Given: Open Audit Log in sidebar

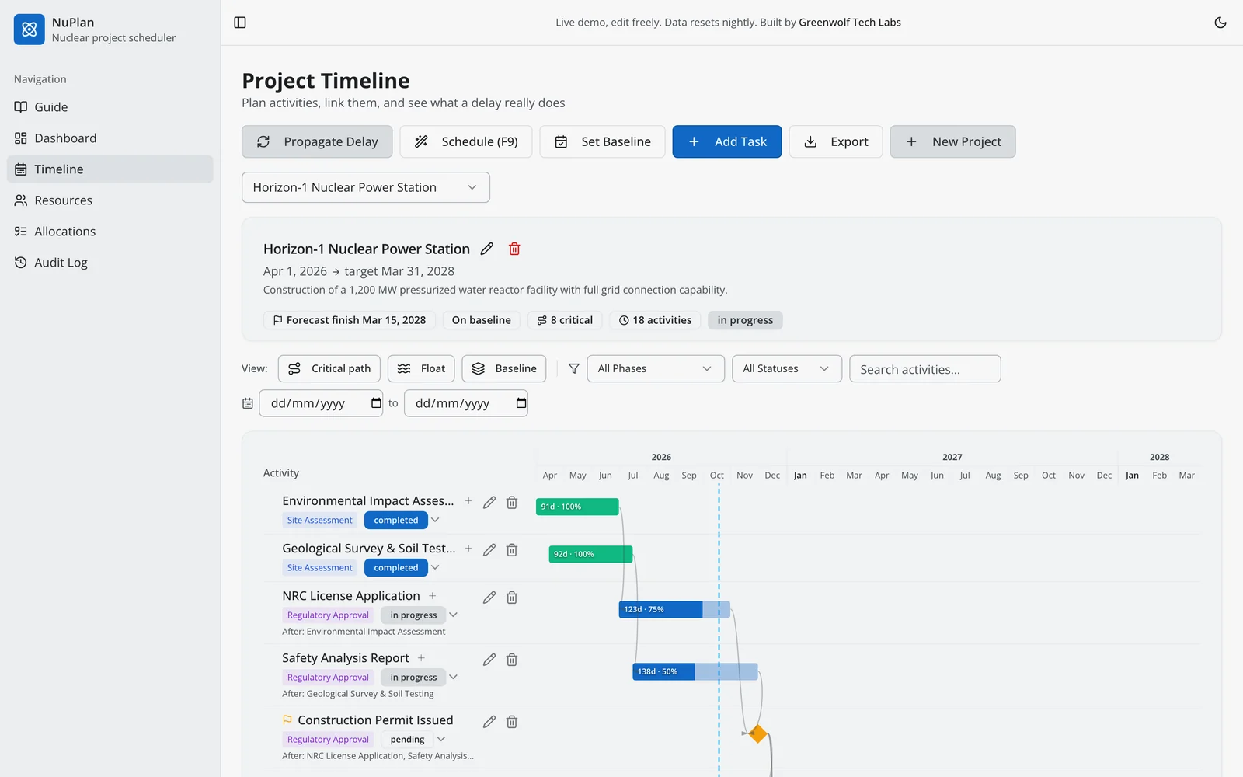Looking at the screenshot, I should [x=110, y=263].
